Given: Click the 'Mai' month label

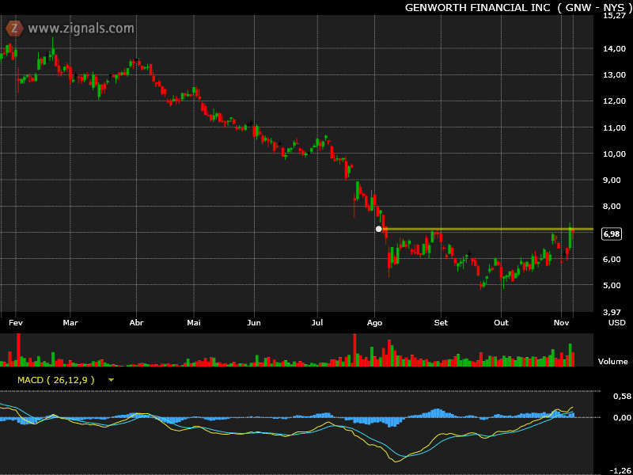Looking at the screenshot, I should coord(194,323).
